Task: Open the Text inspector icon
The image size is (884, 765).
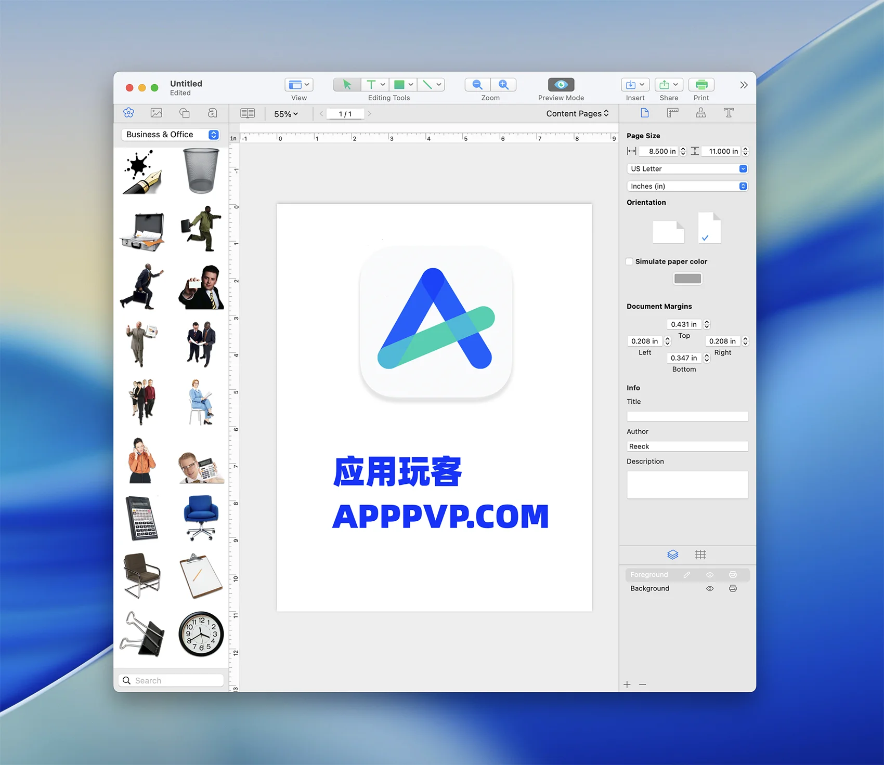Action: [x=729, y=113]
